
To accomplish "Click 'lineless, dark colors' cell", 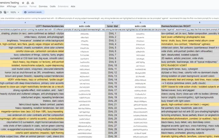I will click(32, 101).
